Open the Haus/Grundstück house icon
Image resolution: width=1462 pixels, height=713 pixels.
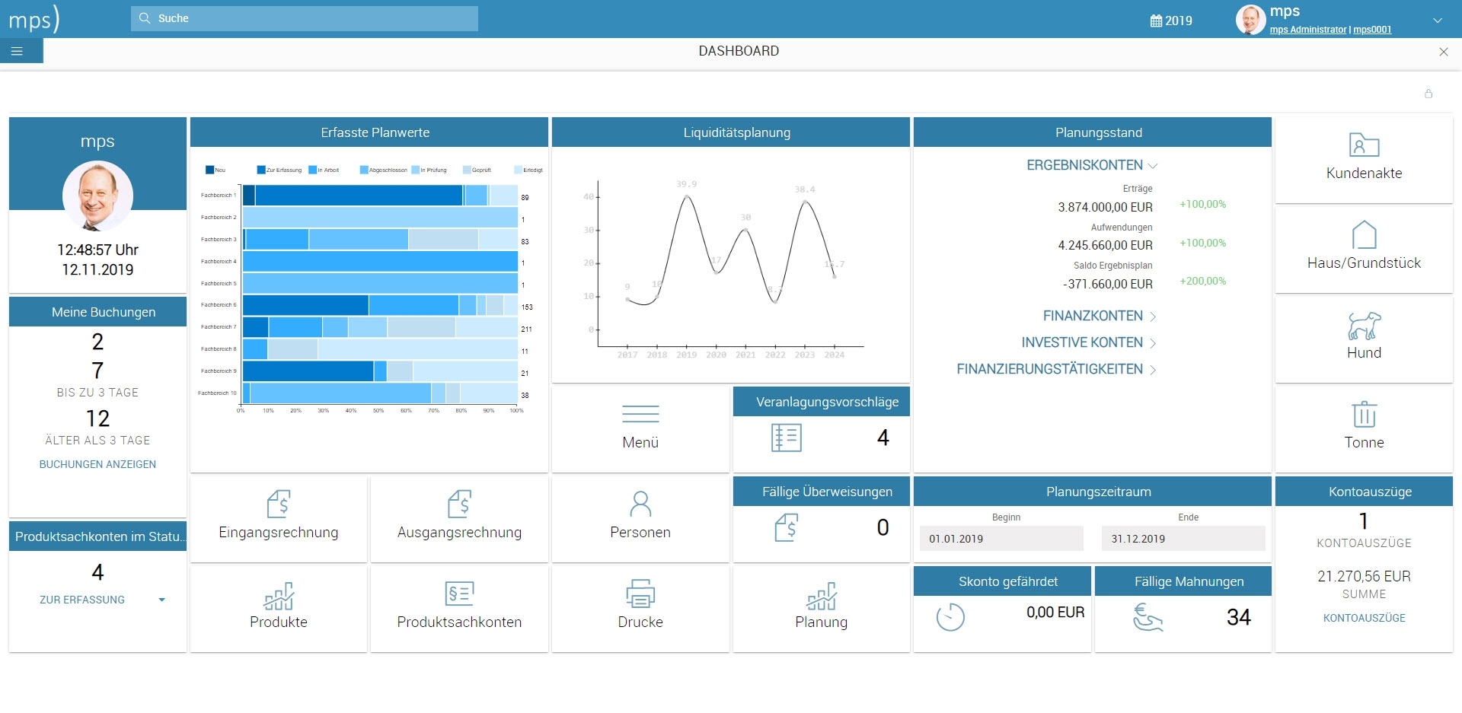point(1364,234)
